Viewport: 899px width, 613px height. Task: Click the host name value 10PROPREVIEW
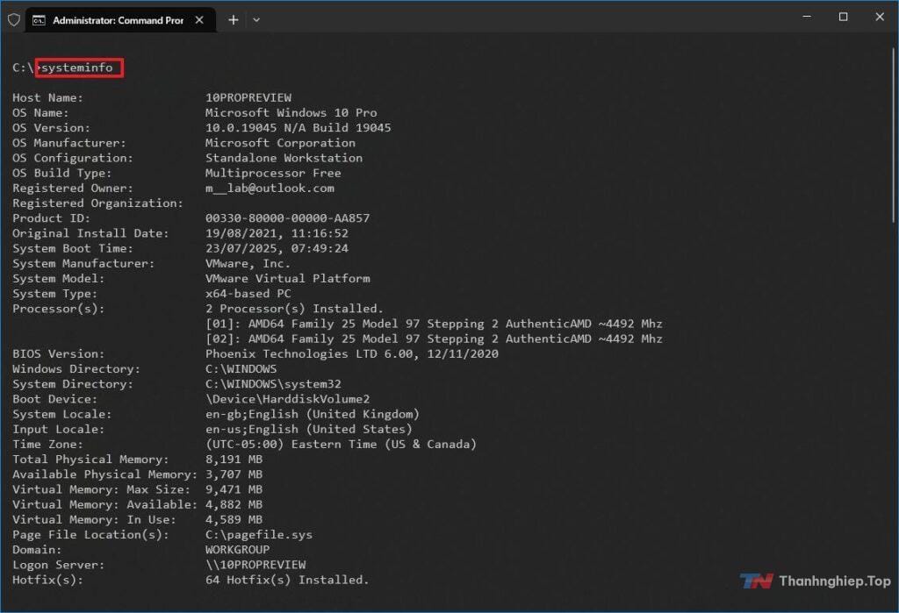click(248, 98)
